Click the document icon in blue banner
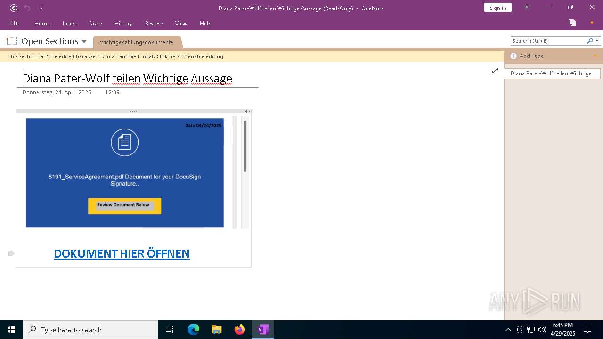603x339 pixels. point(125,142)
